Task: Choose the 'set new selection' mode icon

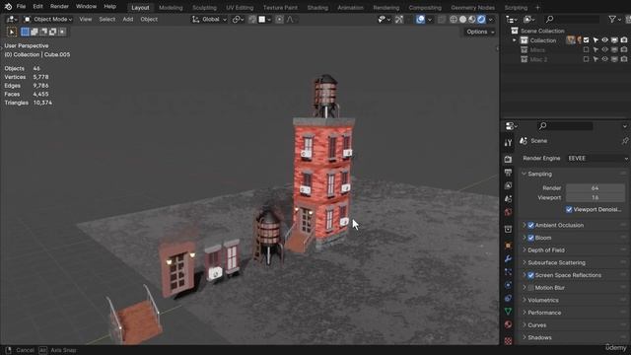Action: click(25, 32)
